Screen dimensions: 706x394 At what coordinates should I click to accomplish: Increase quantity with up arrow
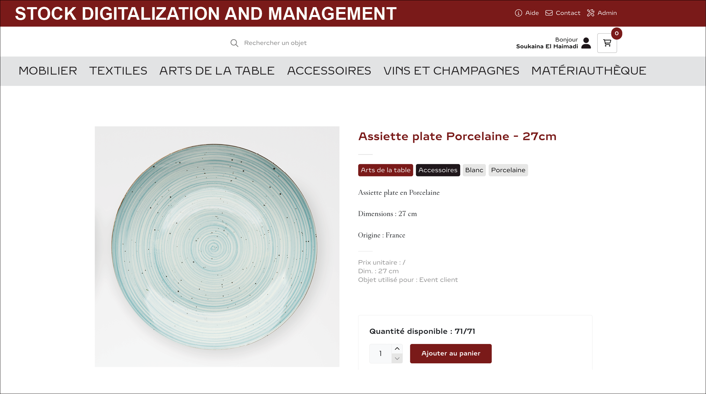(397, 349)
